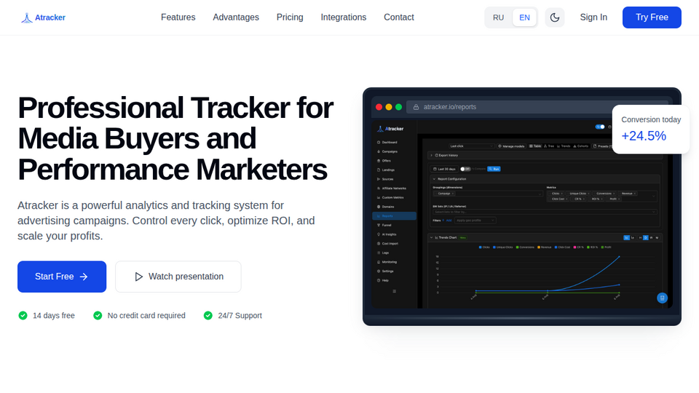Click the Atracker logo icon in header
This screenshot has height=393, width=699.
[x=27, y=17]
